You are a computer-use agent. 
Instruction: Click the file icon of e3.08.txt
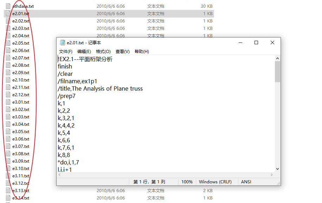pyautogui.click(x=8, y=154)
